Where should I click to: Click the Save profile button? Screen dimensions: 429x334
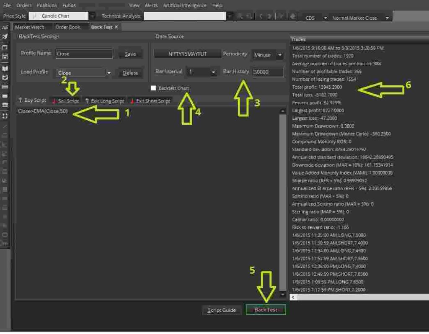[130, 54]
